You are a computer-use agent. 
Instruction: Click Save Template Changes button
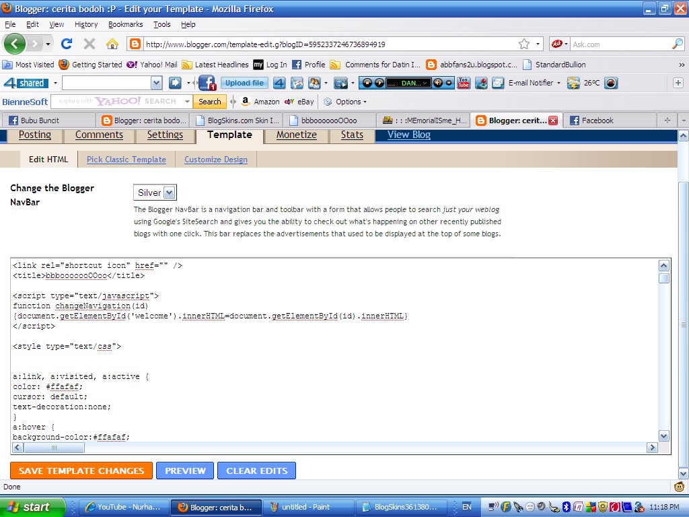point(81,471)
